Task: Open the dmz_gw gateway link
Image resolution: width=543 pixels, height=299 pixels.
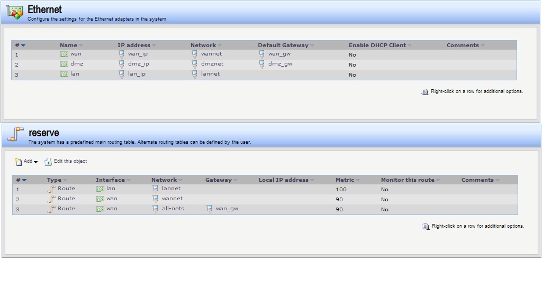Action: [280, 64]
